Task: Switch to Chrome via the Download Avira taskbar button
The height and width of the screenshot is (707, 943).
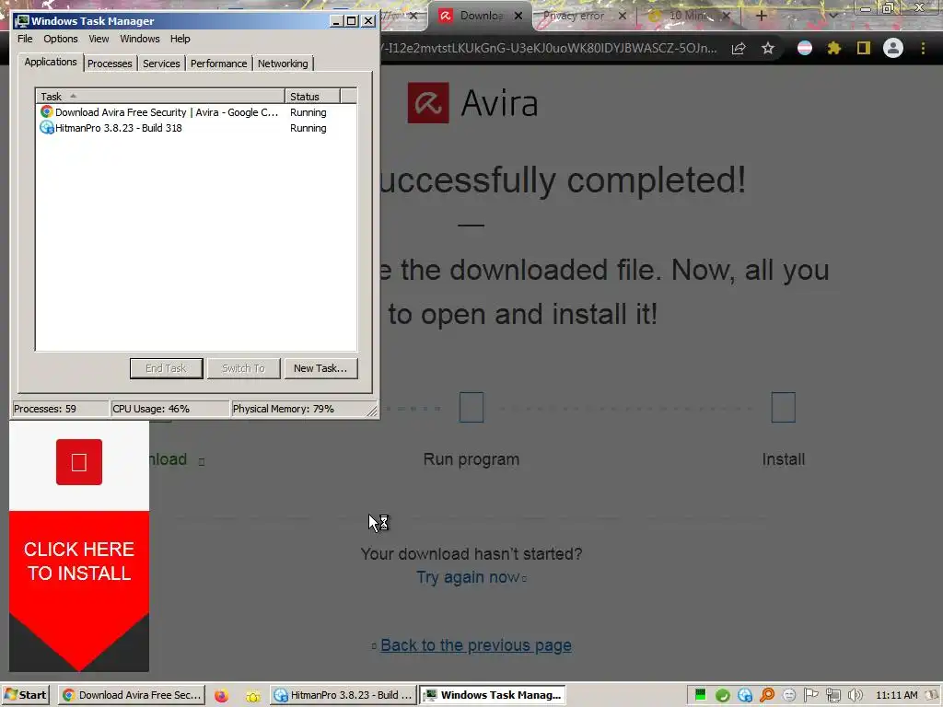Action: tap(132, 695)
